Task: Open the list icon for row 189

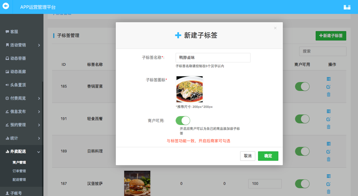Action: coord(329,144)
